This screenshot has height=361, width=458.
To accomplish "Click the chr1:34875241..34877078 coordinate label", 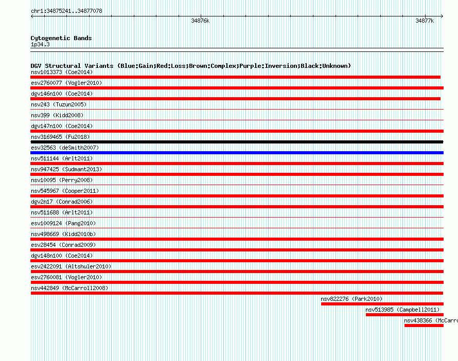I will [x=66, y=11].
